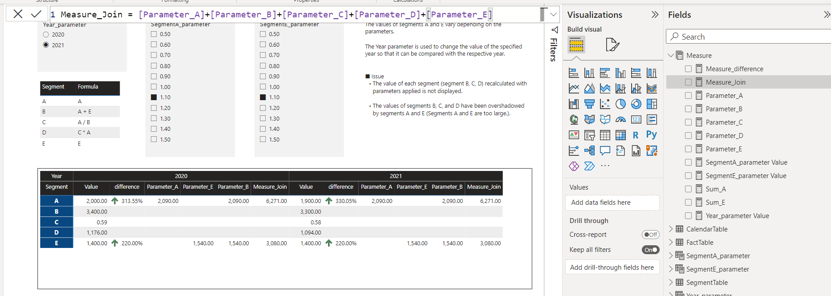This screenshot has width=831, height=296.
Task: Collapse the Fields pane
Action: pos(827,15)
